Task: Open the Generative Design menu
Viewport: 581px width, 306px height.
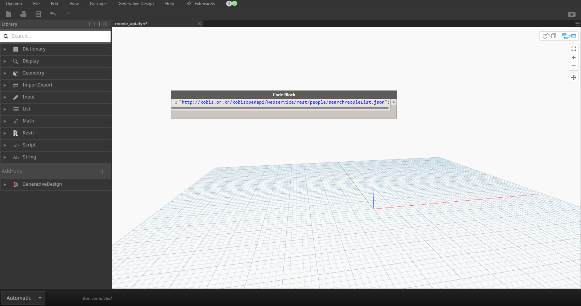Action: 136,4
